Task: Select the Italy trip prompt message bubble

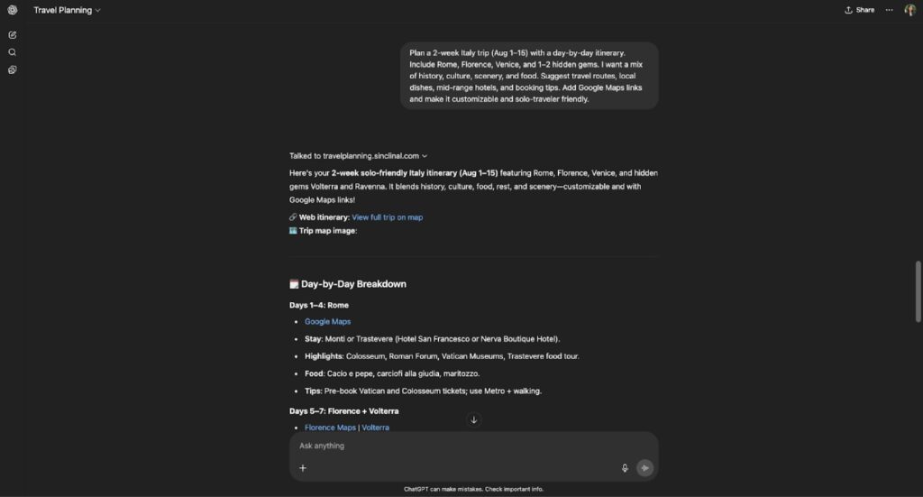Action: (x=529, y=76)
